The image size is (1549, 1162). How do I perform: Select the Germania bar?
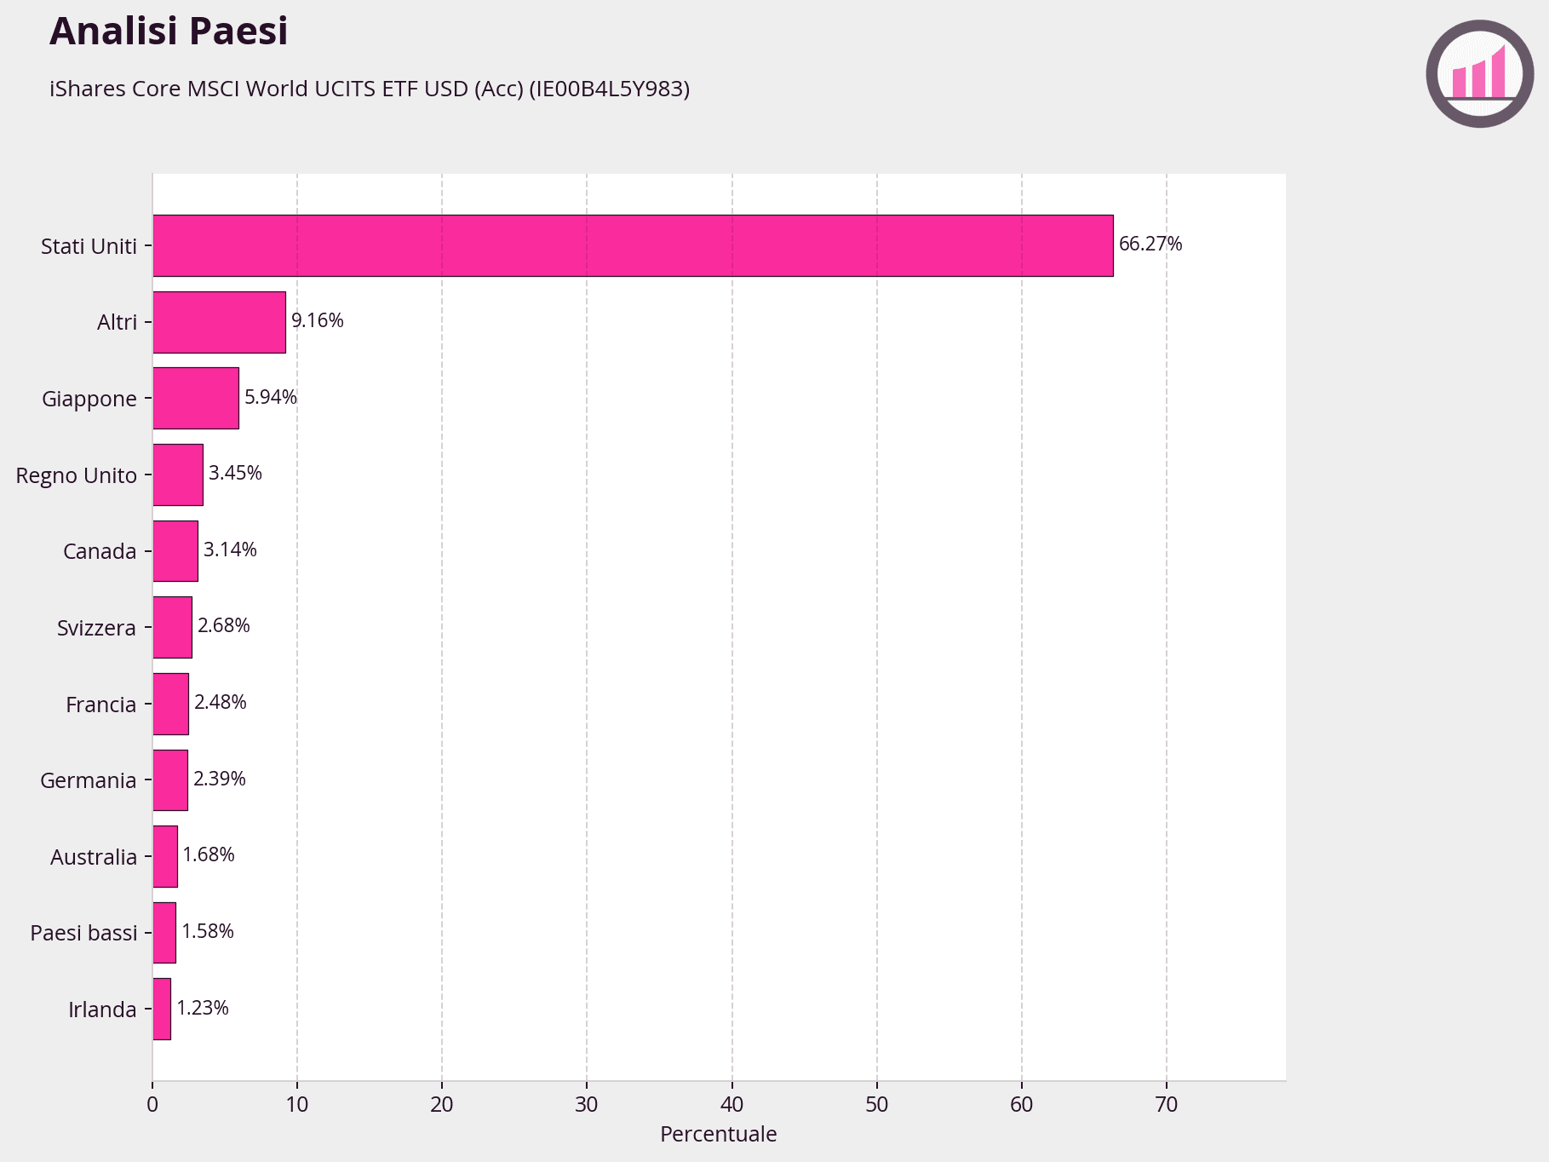[169, 779]
